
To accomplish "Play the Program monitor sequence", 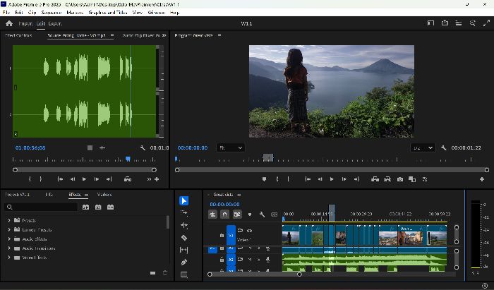I will coord(332,179).
